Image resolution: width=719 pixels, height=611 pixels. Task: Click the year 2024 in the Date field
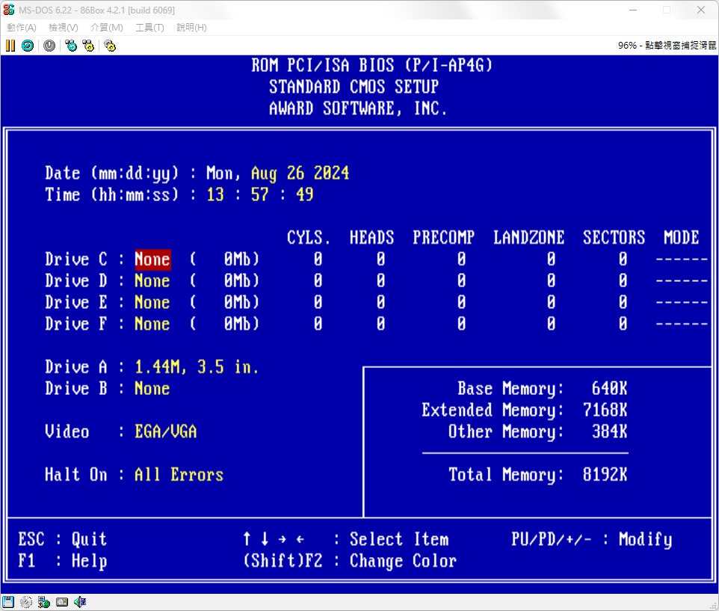tap(331, 174)
